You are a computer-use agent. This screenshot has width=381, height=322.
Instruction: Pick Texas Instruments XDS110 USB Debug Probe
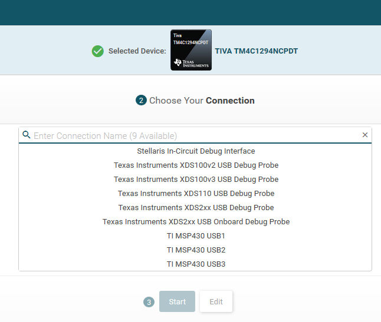point(196,194)
